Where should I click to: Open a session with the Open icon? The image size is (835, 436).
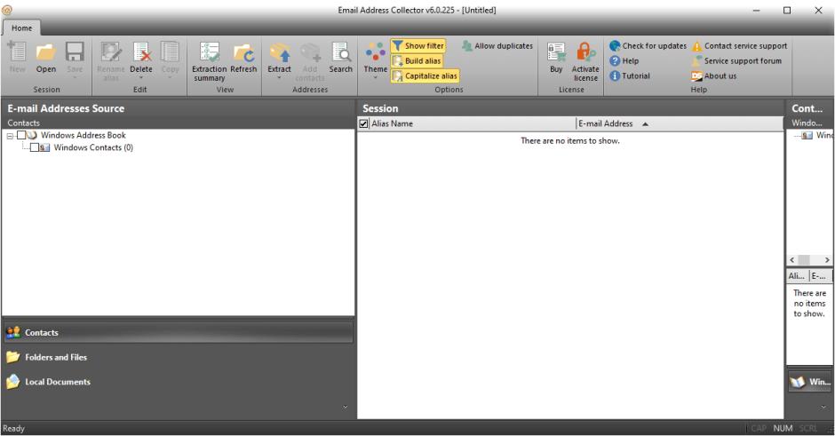click(46, 52)
